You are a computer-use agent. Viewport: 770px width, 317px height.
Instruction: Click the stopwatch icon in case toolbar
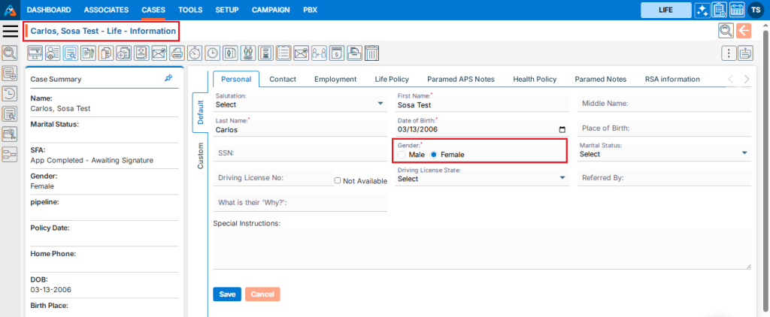[x=195, y=53]
